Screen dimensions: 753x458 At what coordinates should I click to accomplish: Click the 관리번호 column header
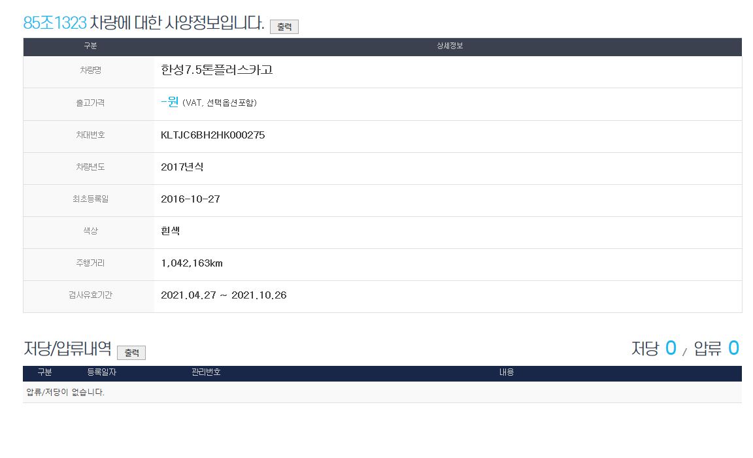206,372
